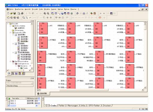Click the red-framed icon in second toolbar

100,18
